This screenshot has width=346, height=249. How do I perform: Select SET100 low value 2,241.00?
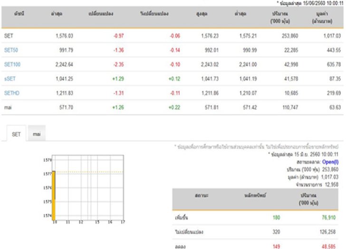(248, 65)
